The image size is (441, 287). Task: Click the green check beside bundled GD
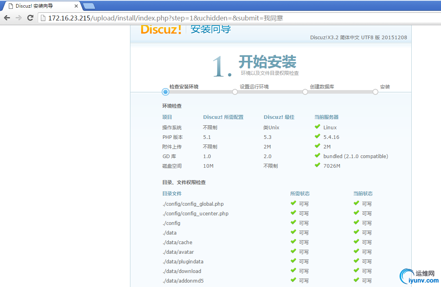[x=317, y=155]
